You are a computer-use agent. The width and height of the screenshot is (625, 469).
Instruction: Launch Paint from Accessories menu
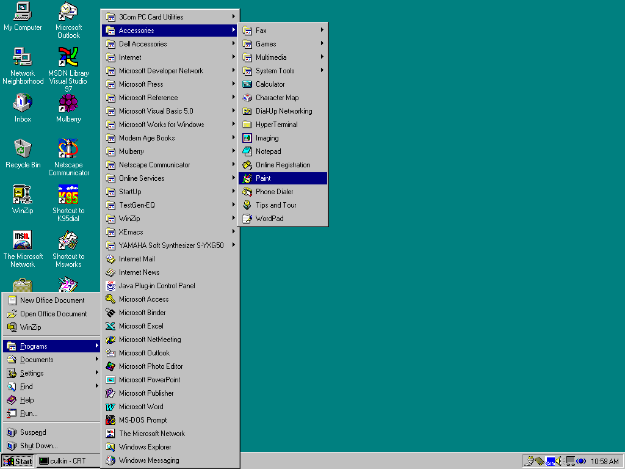(283, 178)
